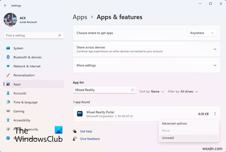Open the Anywhere app source dropdown
Viewport: 226px width, 152px height.
[202, 33]
